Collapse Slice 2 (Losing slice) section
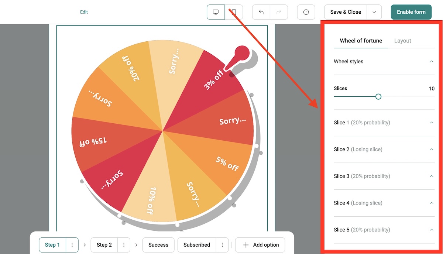Viewport: 443px width, 254px height. pyautogui.click(x=431, y=149)
